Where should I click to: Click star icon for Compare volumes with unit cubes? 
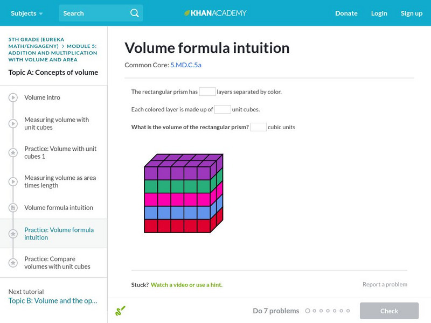point(13,263)
